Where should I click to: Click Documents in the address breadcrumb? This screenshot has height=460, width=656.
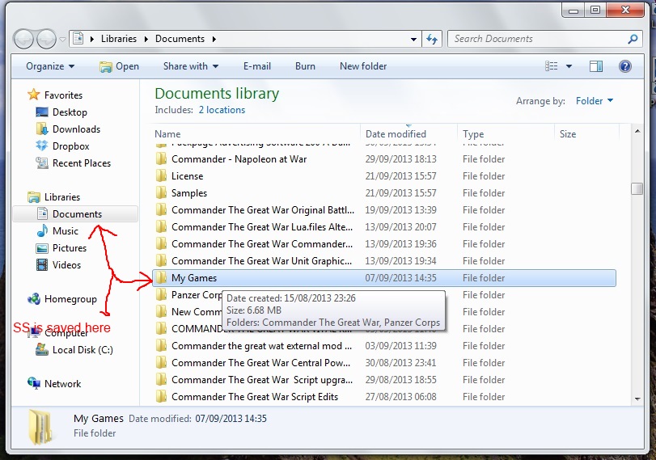[180, 39]
